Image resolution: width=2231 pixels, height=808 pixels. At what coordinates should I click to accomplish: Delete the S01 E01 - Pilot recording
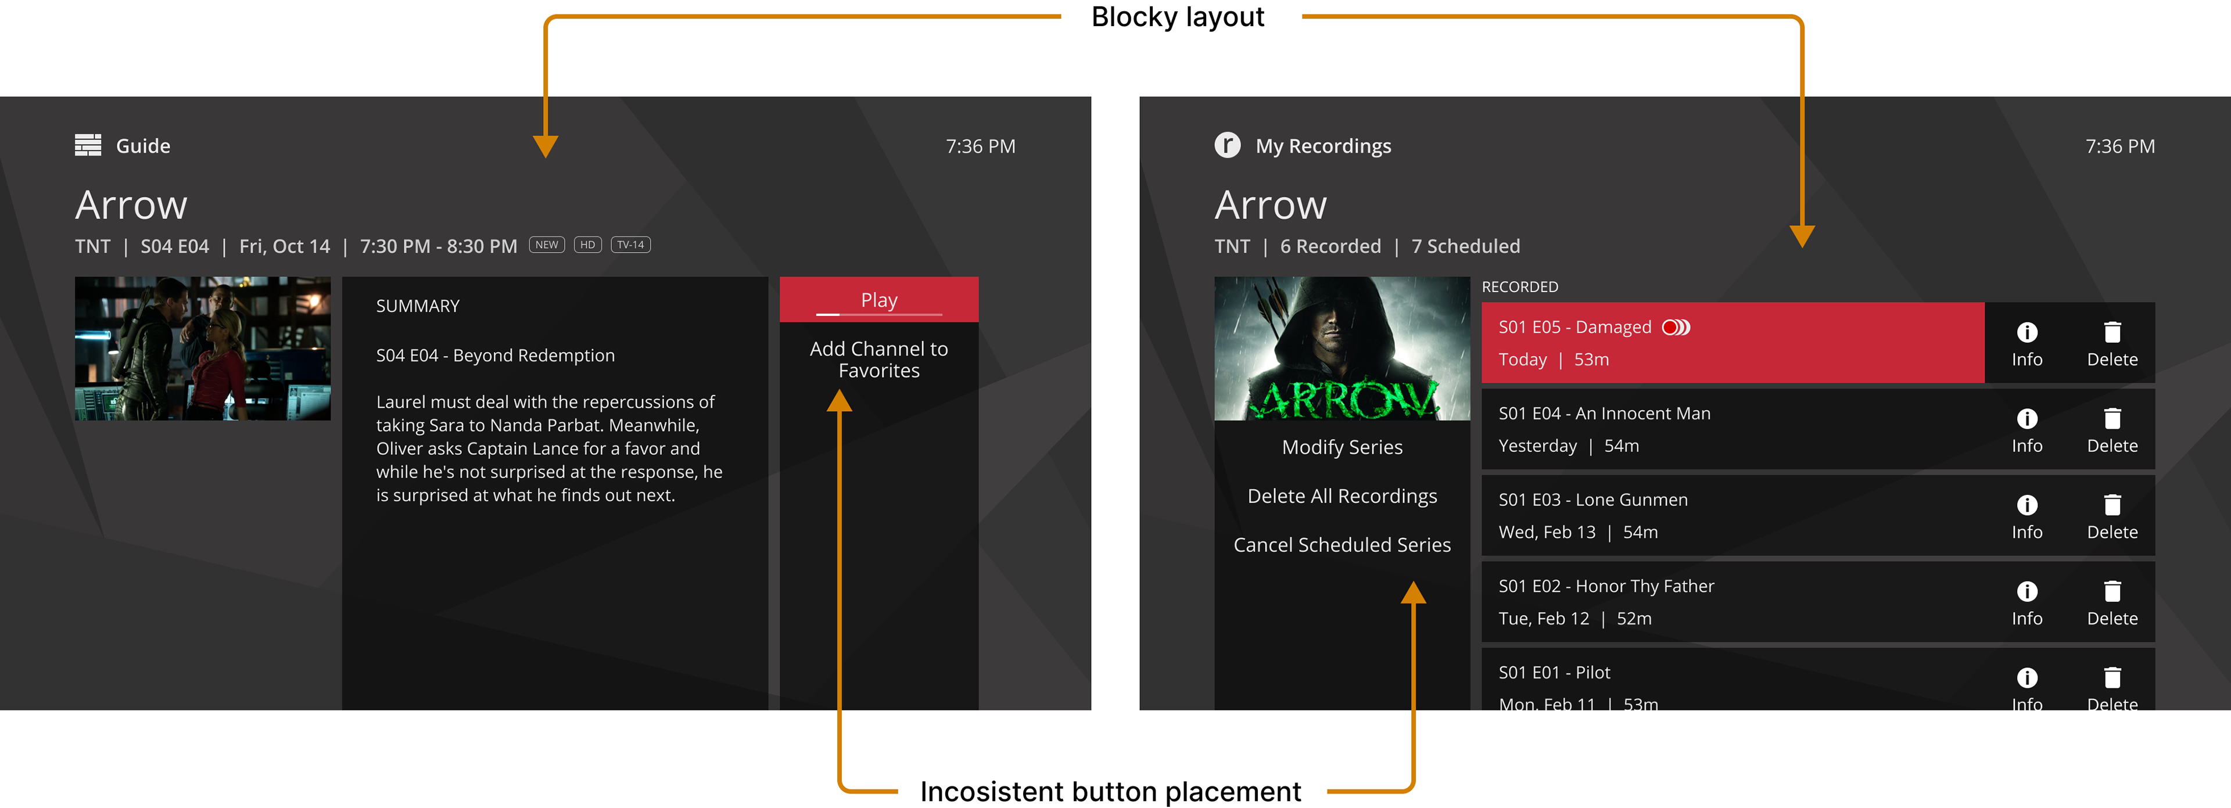(x=2111, y=688)
